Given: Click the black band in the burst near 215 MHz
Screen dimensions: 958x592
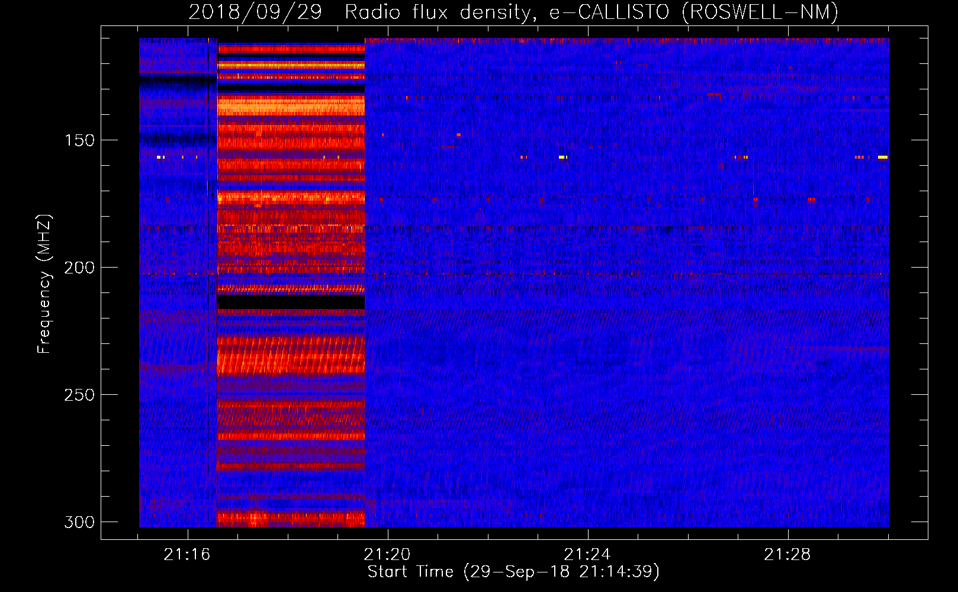Looking at the screenshot, I should [291, 303].
